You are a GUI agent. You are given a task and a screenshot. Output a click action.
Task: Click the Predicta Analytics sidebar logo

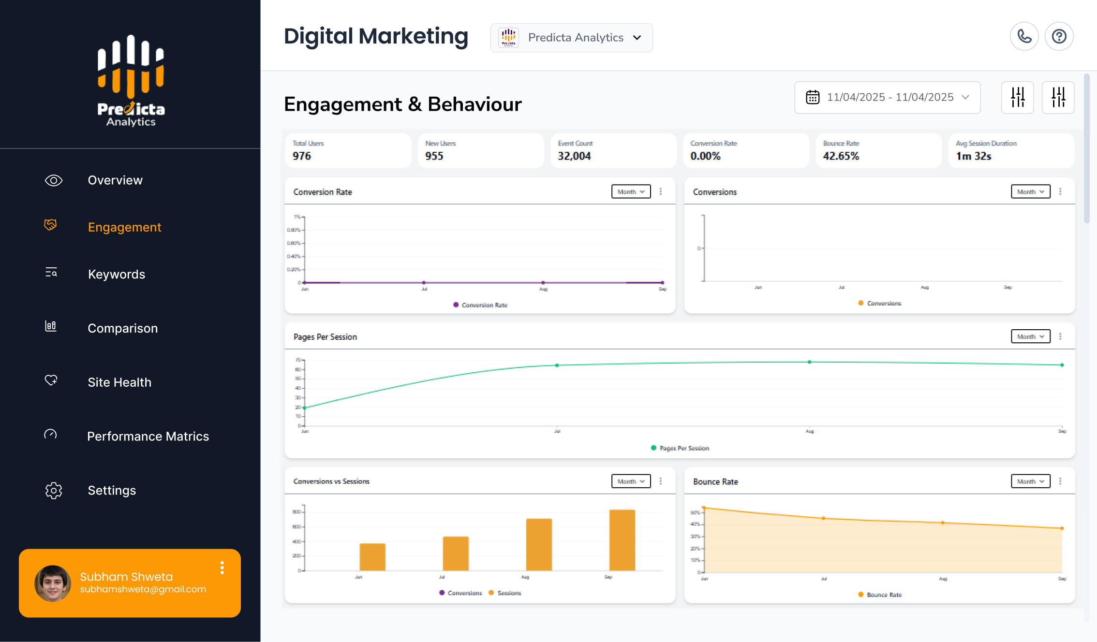(131, 81)
